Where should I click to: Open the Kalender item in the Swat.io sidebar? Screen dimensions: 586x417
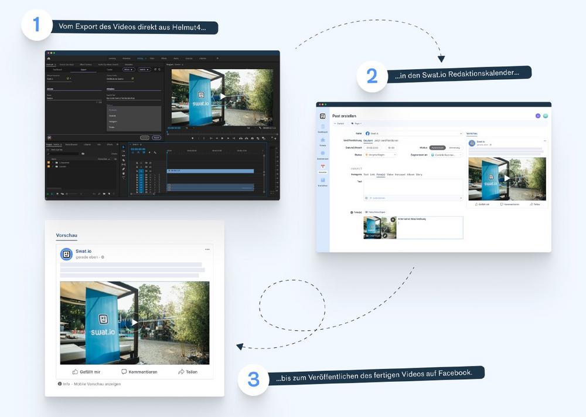(322, 169)
